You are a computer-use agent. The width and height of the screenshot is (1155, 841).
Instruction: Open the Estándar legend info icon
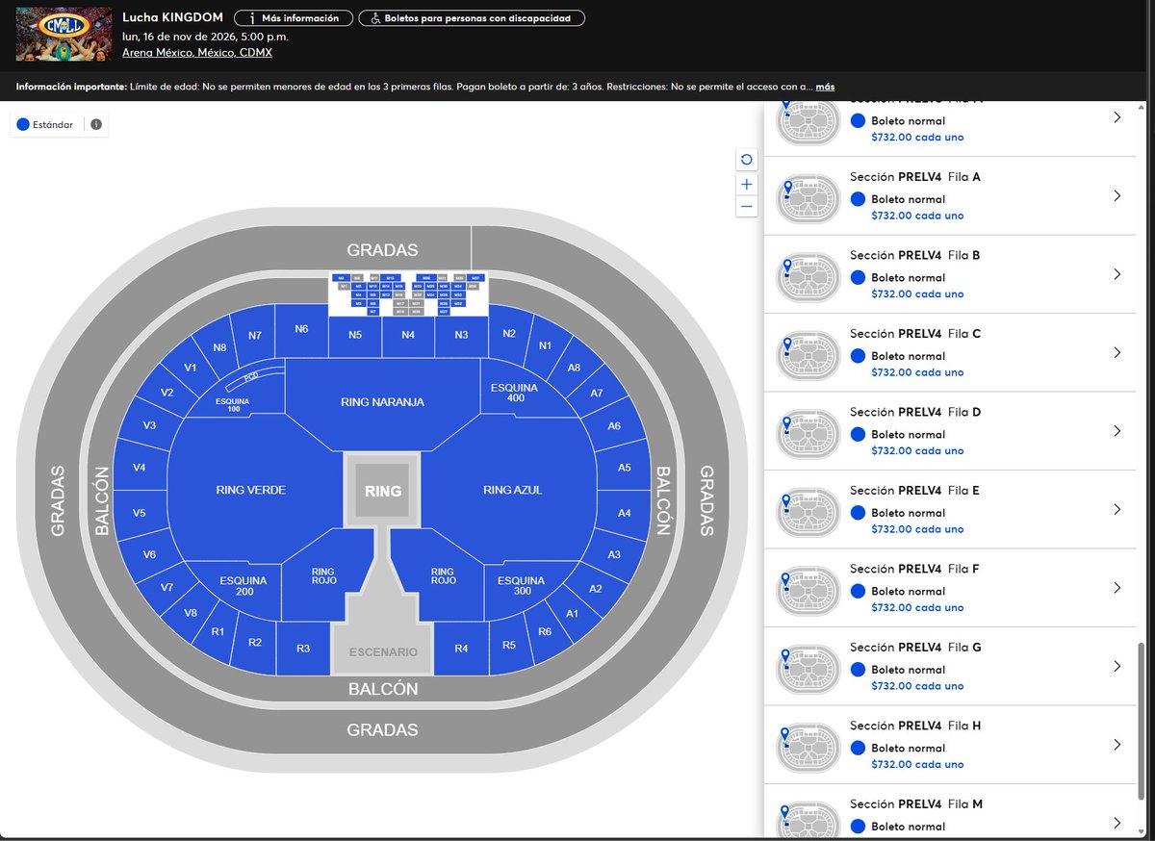pyautogui.click(x=96, y=124)
